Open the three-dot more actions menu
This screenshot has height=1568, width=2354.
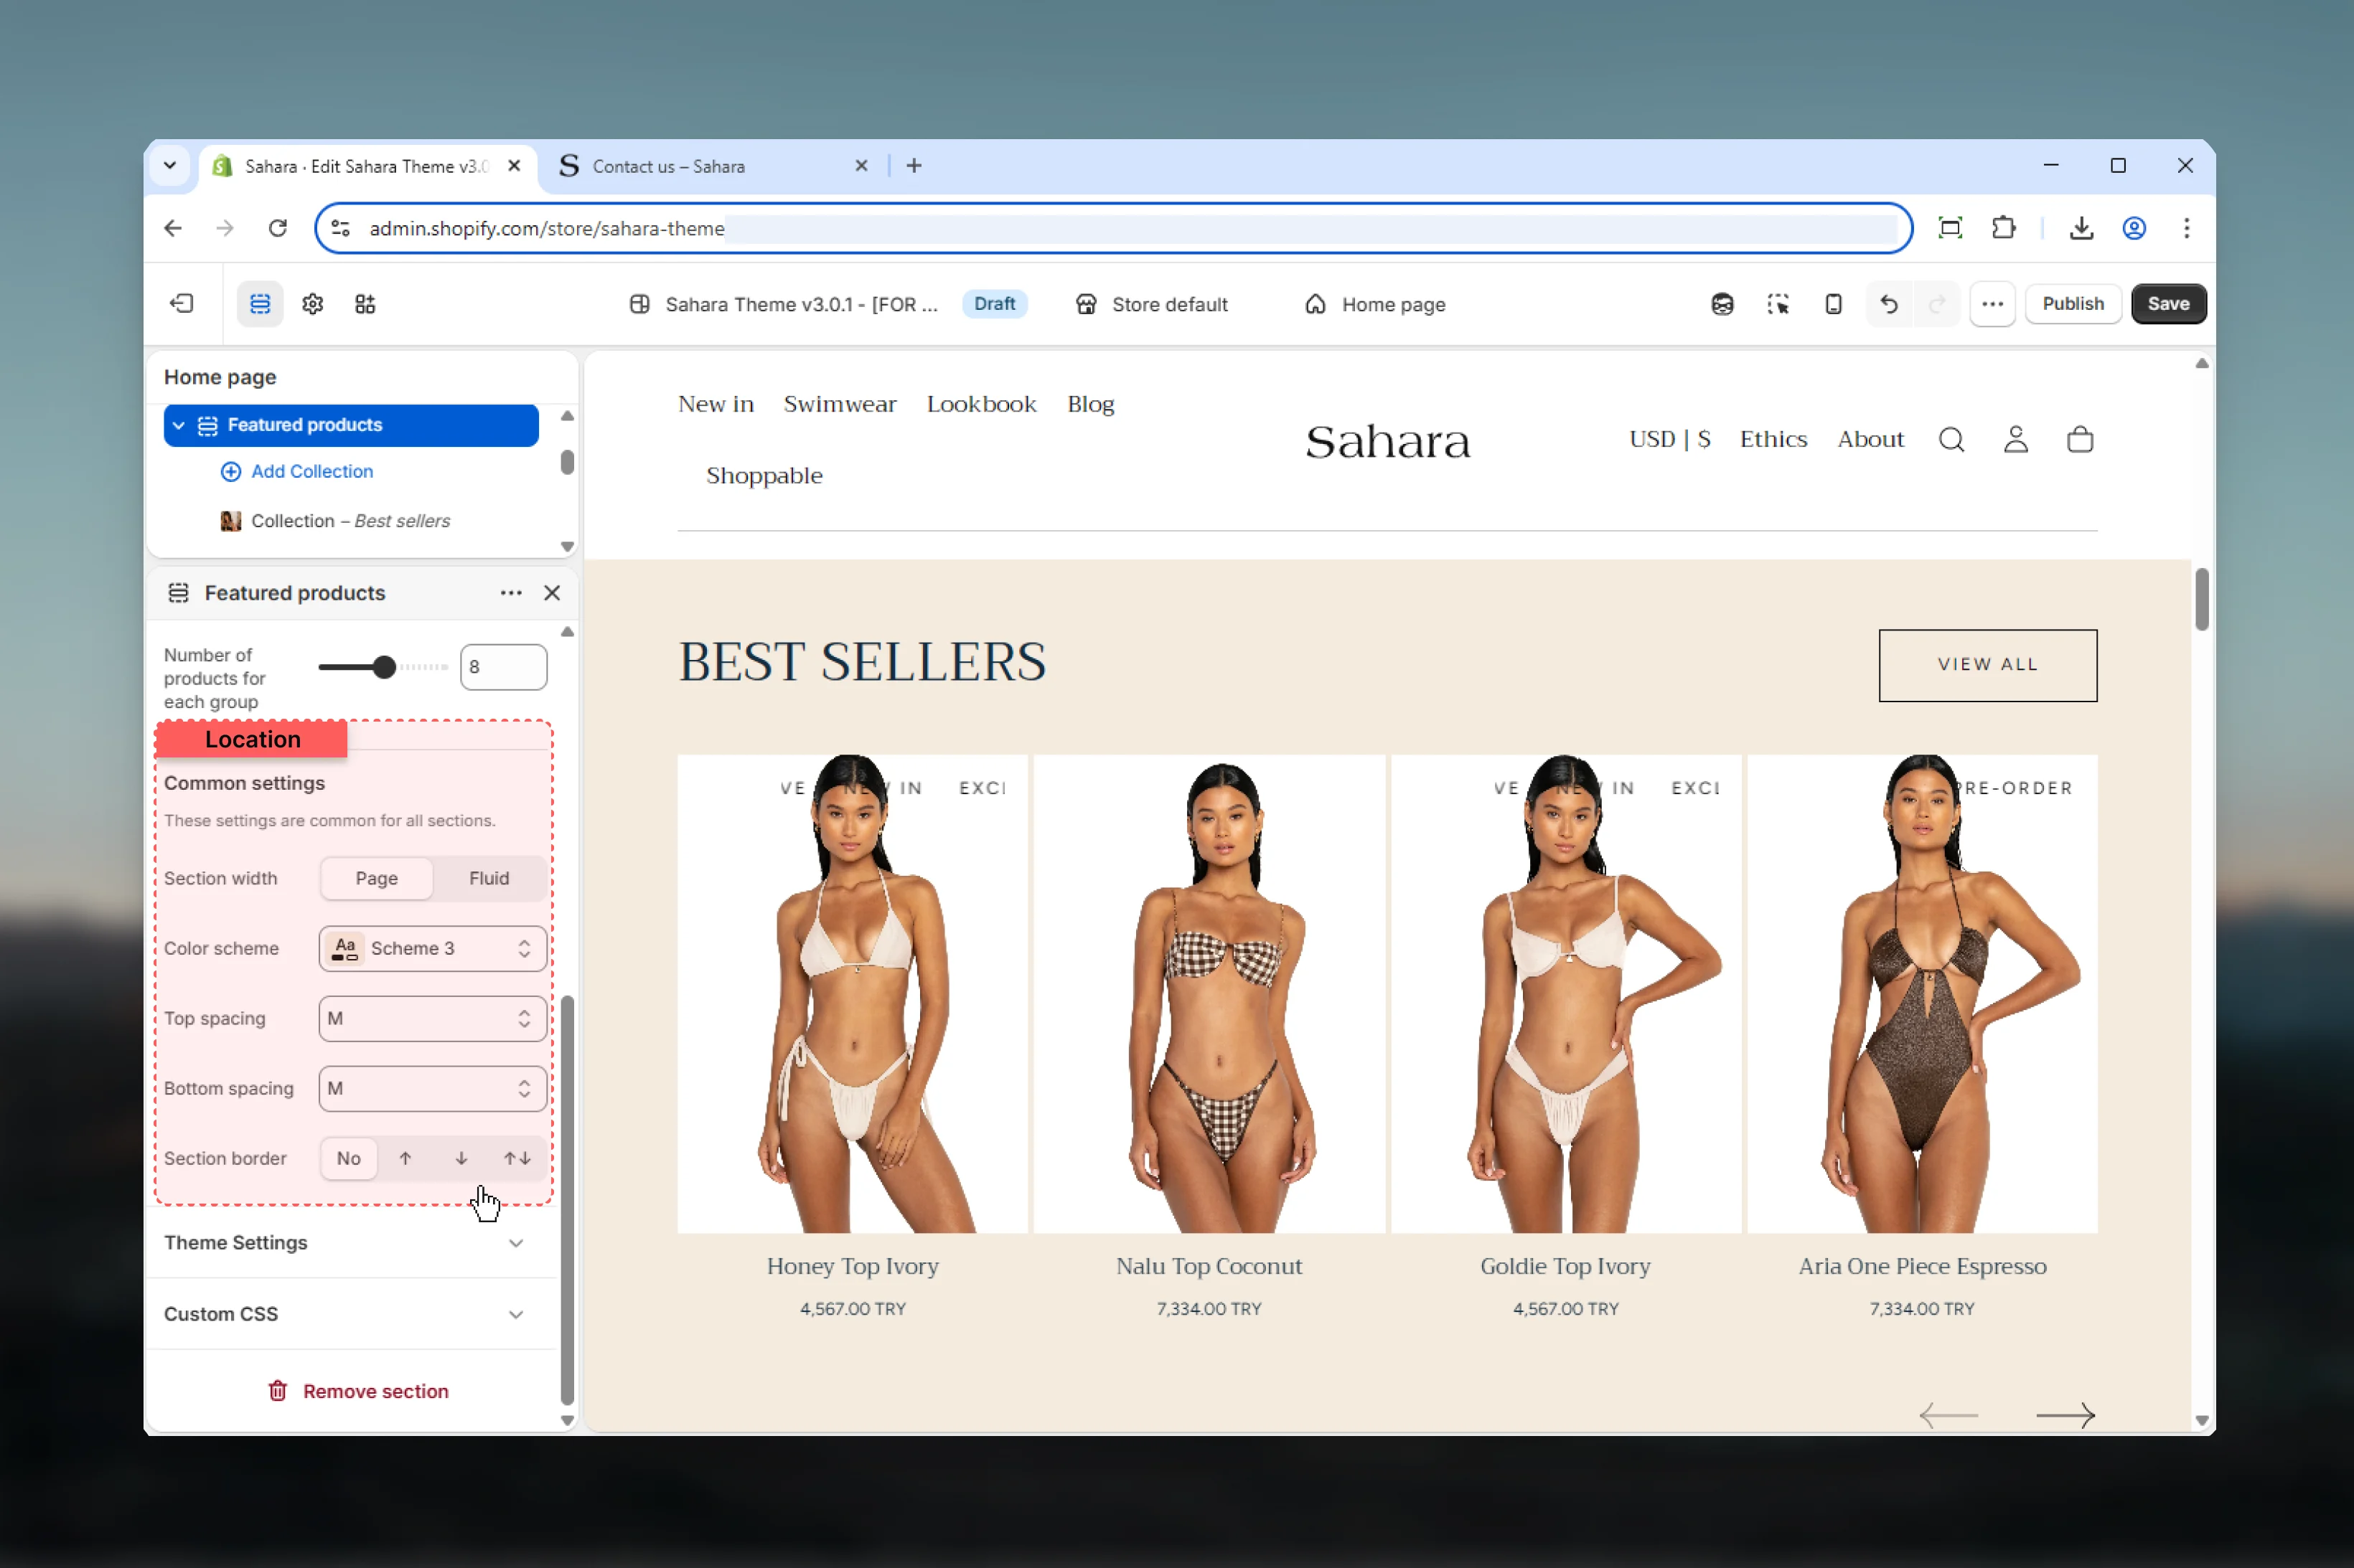tap(1992, 304)
